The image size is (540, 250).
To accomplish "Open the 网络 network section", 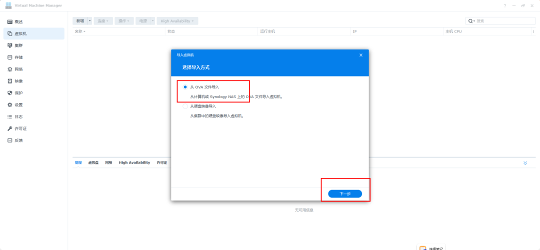I will (x=34, y=69).
